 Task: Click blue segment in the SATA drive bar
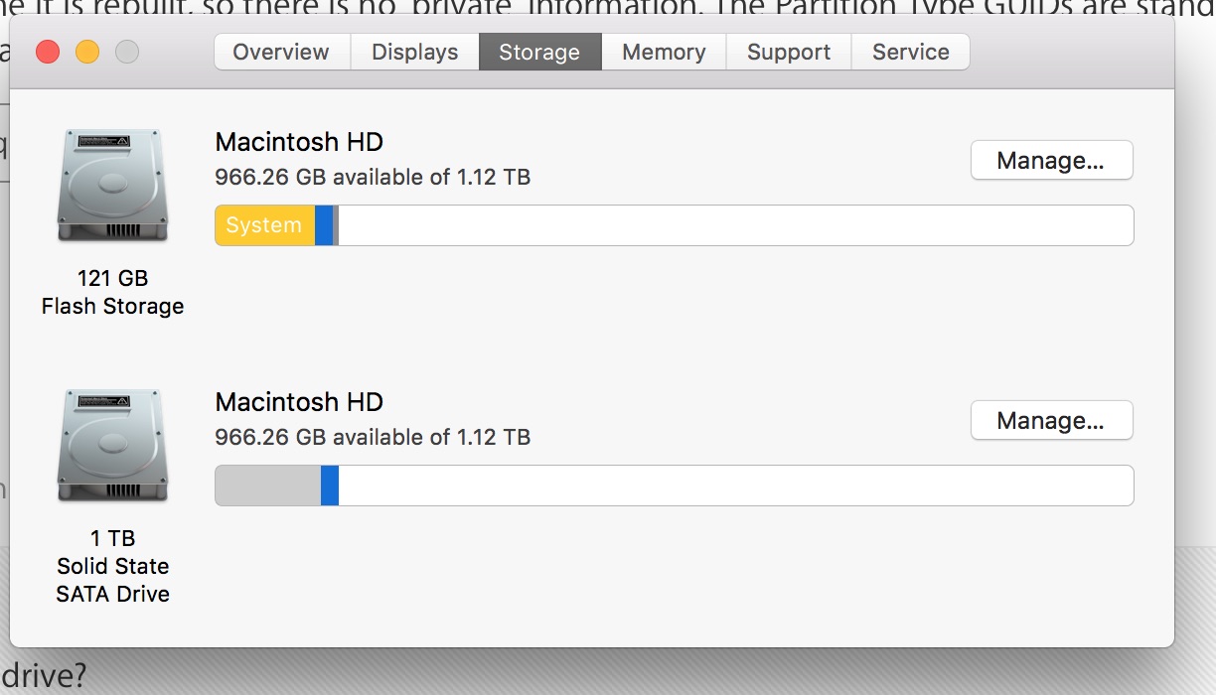(x=330, y=486)
